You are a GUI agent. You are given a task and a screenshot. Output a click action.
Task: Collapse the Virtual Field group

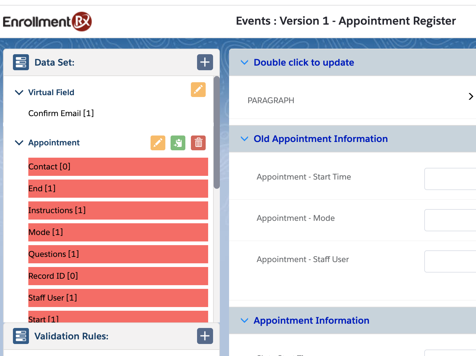pyautogui.click(x=19, y=92)
